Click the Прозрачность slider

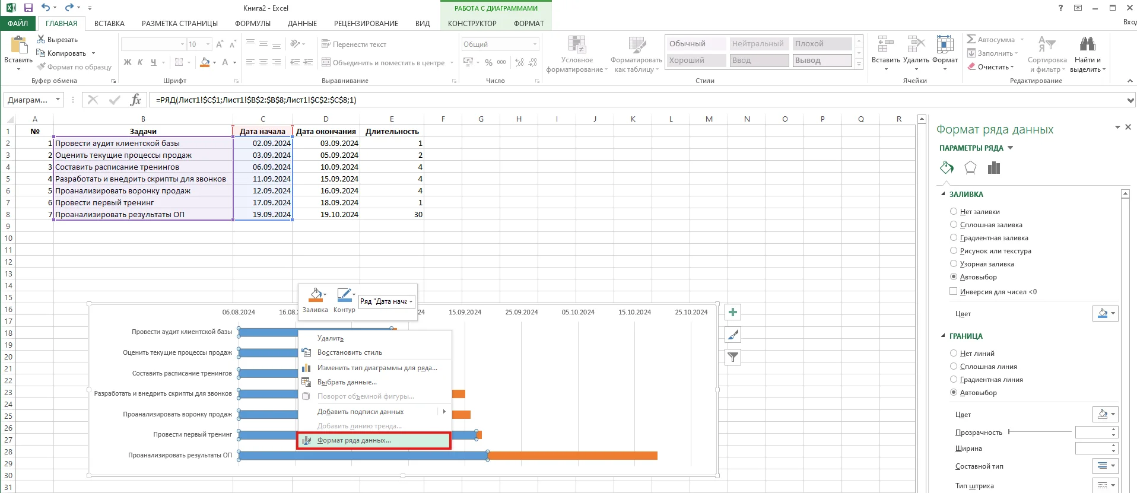(1040, 432)
